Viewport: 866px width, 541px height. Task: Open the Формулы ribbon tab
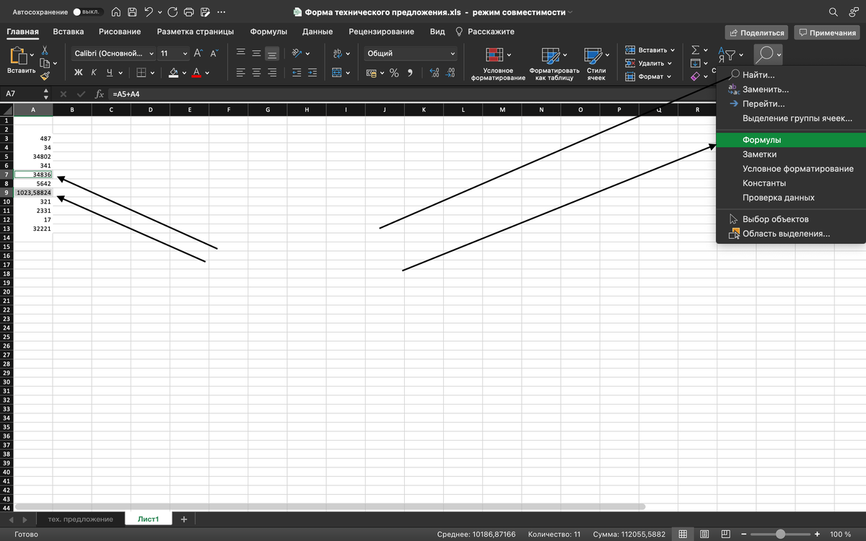click(268, 32)
